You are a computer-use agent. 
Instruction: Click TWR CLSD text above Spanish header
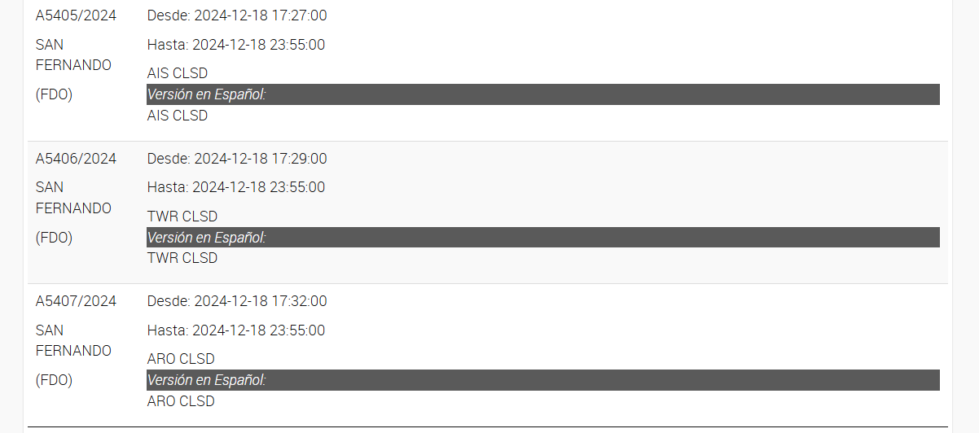point(182,216)
